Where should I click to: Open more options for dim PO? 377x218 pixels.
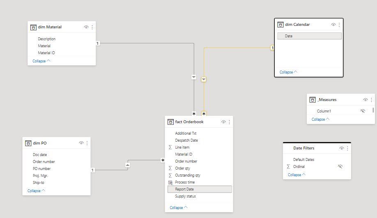[87, 143]
